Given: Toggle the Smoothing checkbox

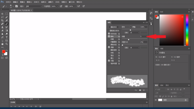Looking at the screenshot, I should (x=109, y=61).
